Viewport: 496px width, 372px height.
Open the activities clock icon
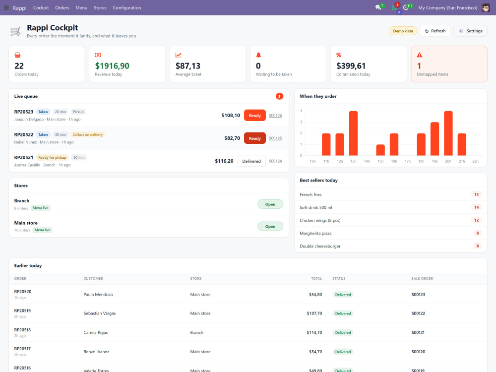[406, 7]
